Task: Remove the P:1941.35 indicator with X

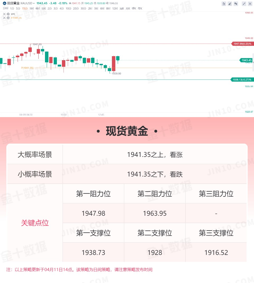Action: pyautogui.click(x=4, y=18)
